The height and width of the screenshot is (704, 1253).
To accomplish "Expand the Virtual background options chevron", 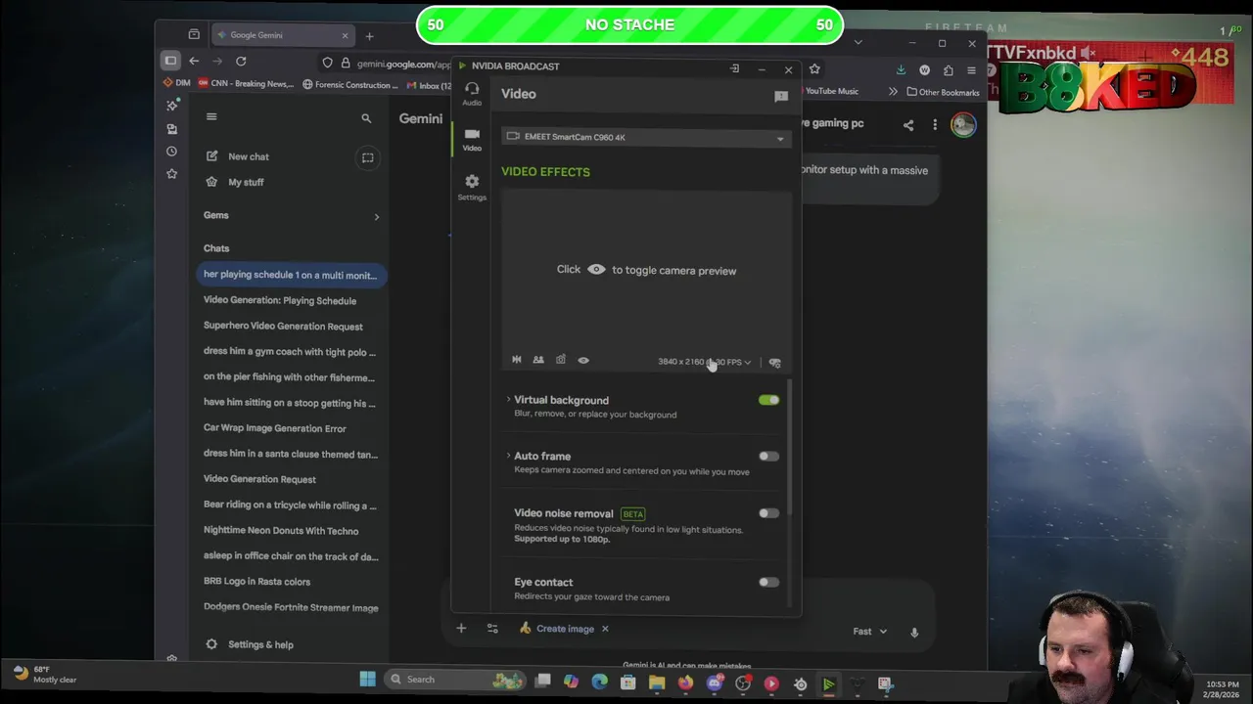I will pyautogui.click(x=508, y=400).
